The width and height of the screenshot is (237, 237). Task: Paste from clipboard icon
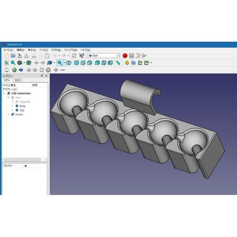47,55
